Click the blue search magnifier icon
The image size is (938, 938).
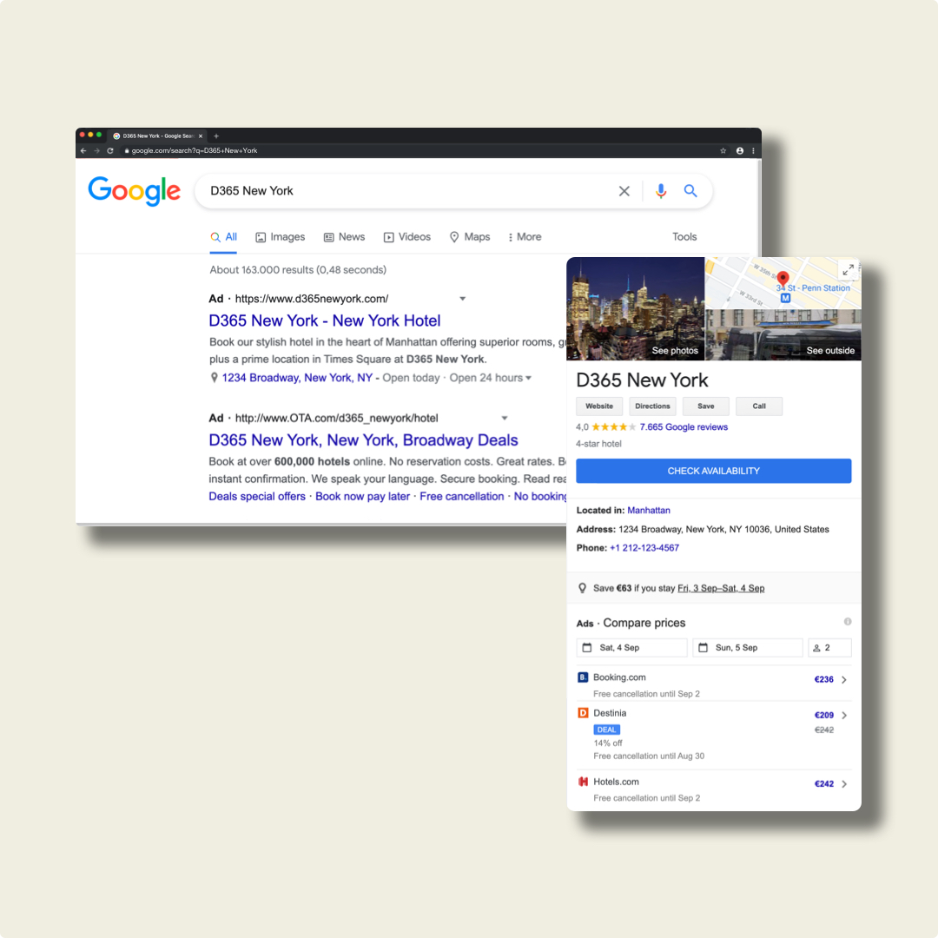click(x=690, y=191)
